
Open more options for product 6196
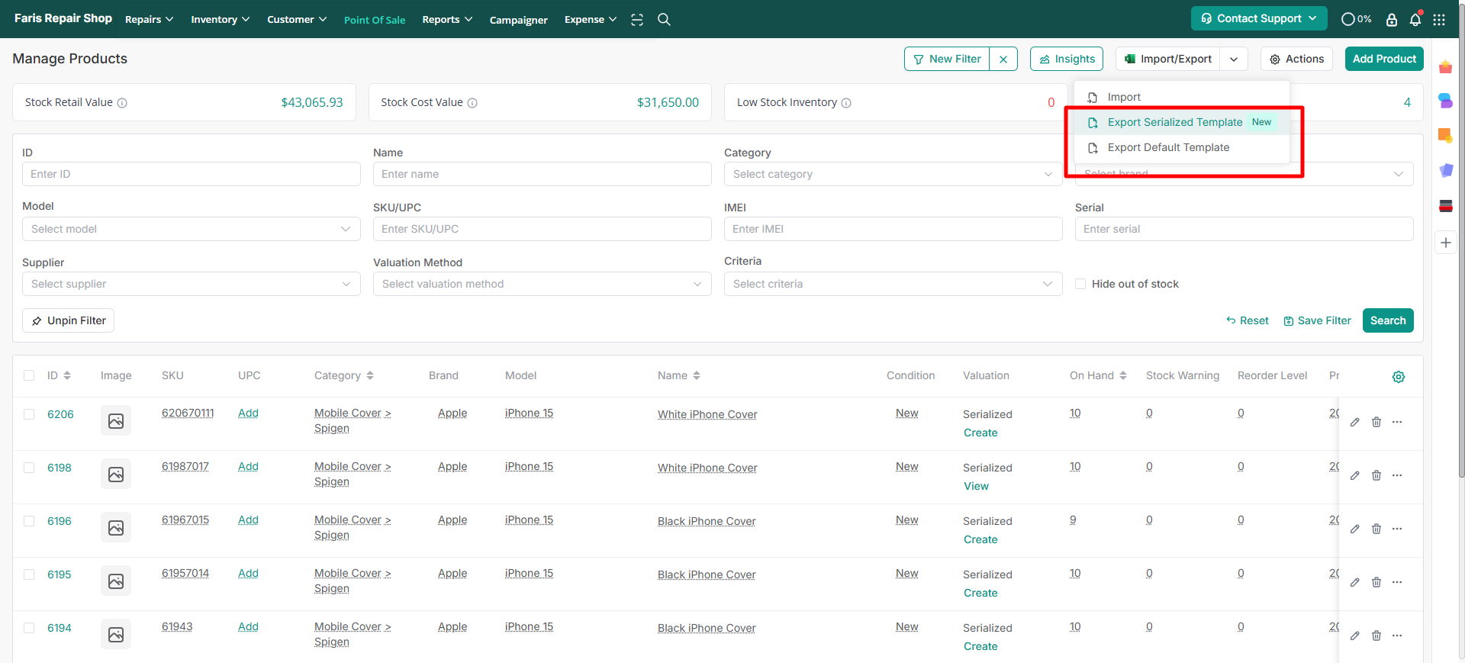pos(1397,529)
